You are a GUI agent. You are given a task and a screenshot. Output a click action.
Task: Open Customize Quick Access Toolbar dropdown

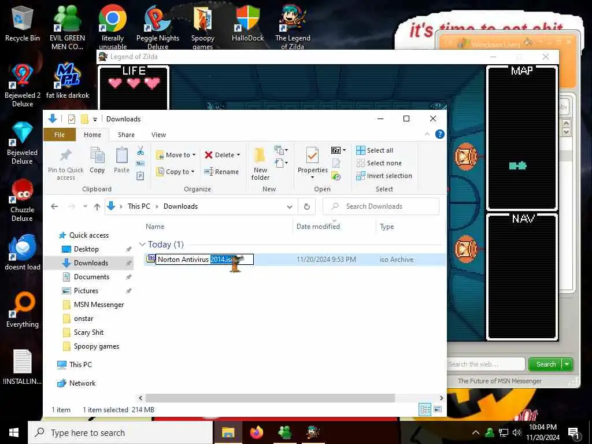95,119
